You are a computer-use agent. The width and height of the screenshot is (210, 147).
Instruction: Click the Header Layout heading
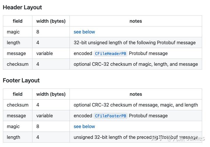22,7
